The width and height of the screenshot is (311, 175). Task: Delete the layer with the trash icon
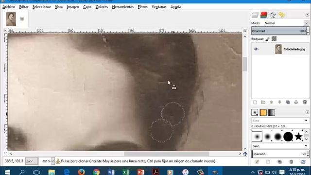[x=305, y=102]
